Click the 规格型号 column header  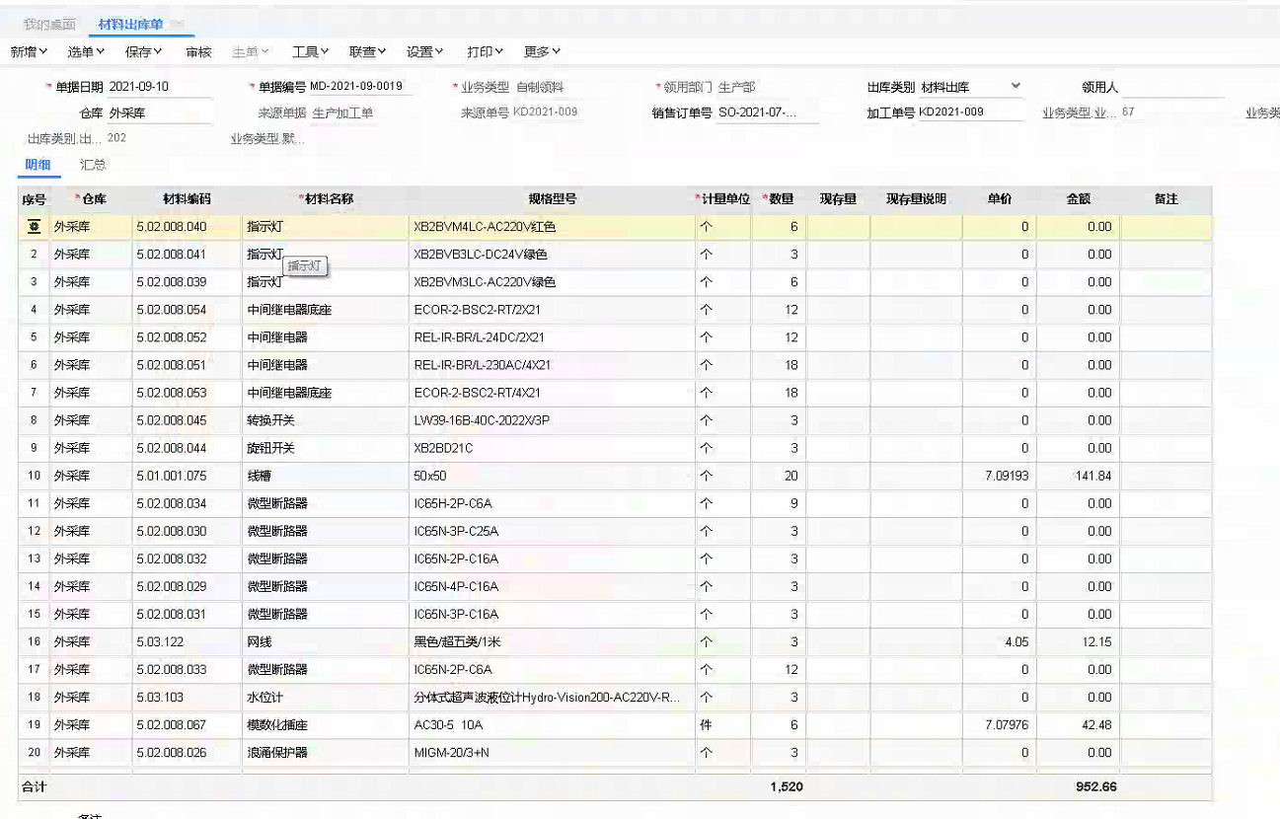552,199
